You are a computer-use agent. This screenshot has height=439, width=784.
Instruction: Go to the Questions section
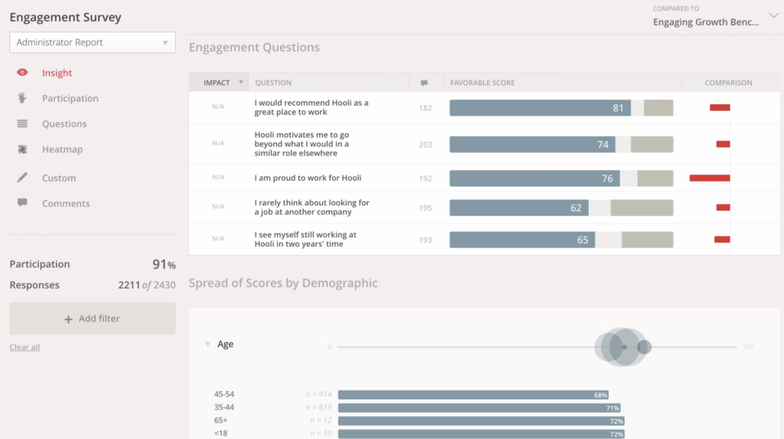[x=64, y=124]
